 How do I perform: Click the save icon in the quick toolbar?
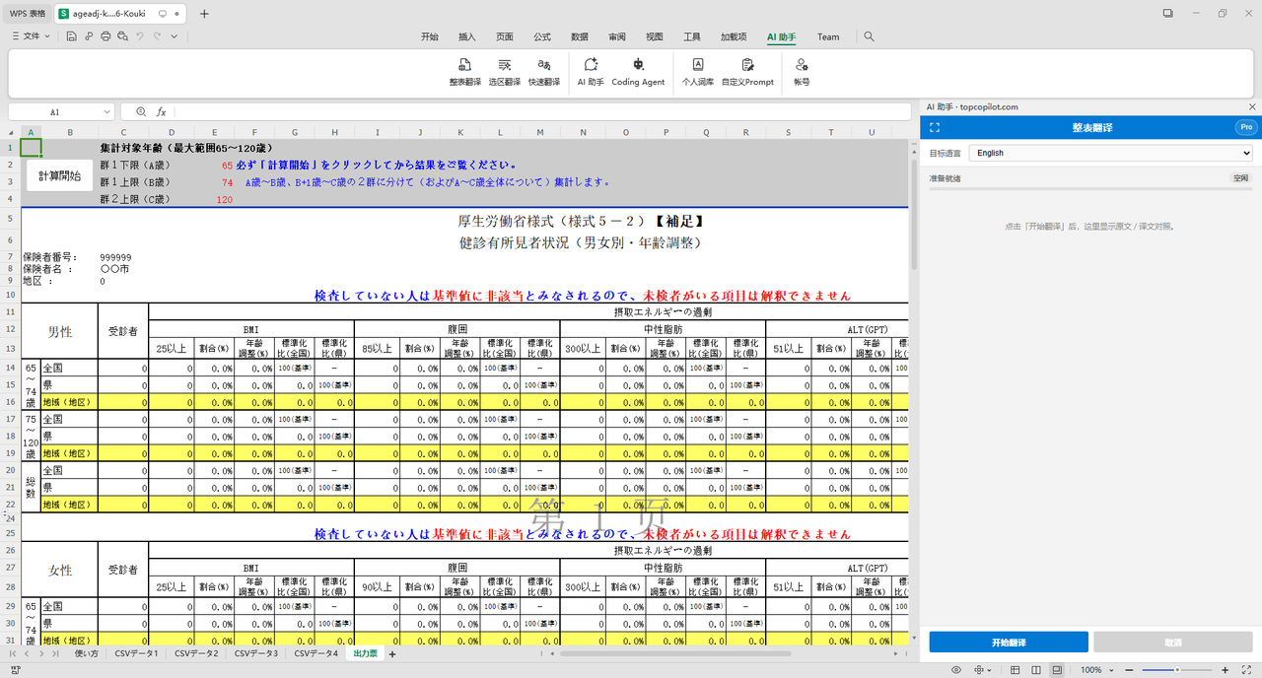pos(72,36)
